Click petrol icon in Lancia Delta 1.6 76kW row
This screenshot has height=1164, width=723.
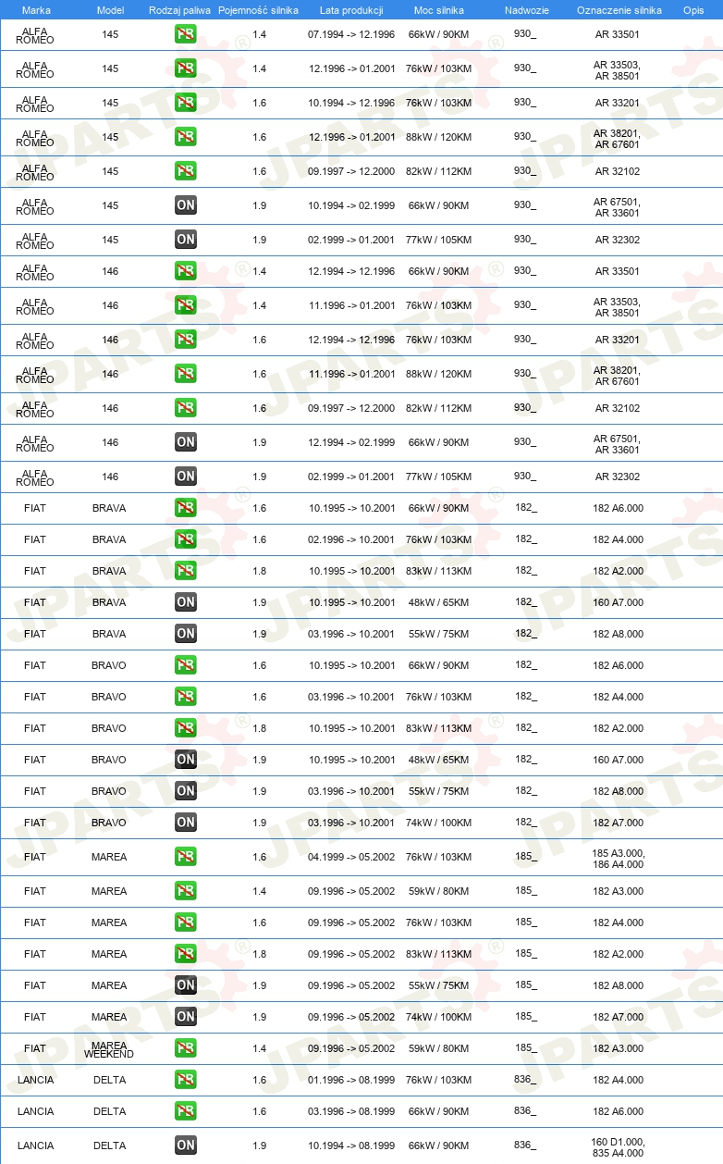coord(186,1080)
